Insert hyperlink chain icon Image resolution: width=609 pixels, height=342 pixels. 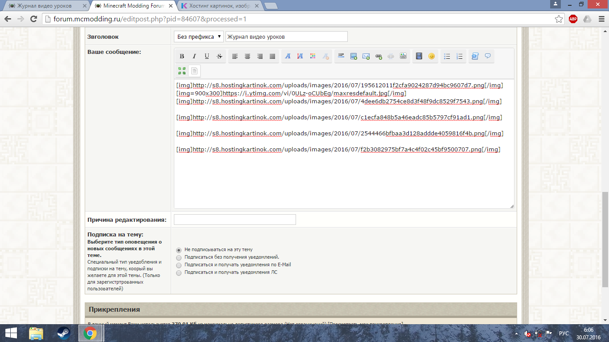tap(379, 56)
